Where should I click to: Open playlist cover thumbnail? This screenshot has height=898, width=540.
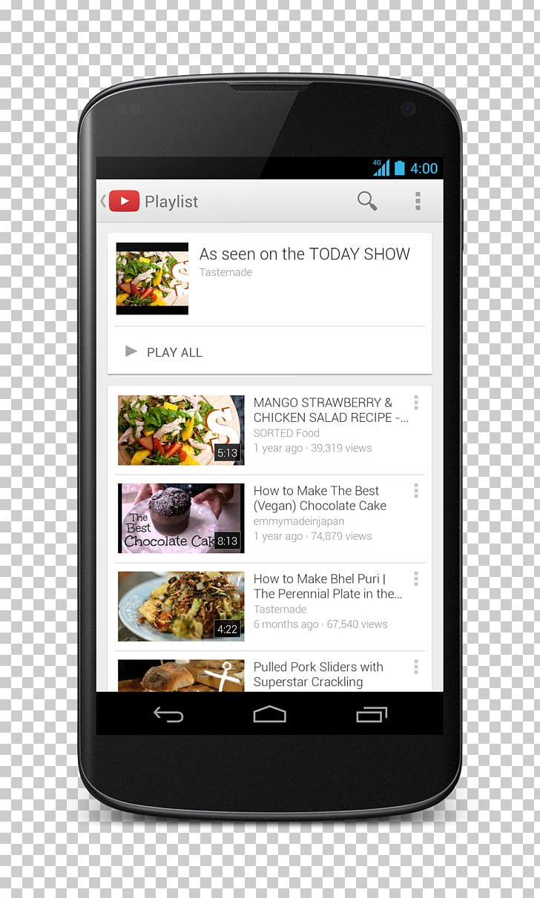(152, 279)
